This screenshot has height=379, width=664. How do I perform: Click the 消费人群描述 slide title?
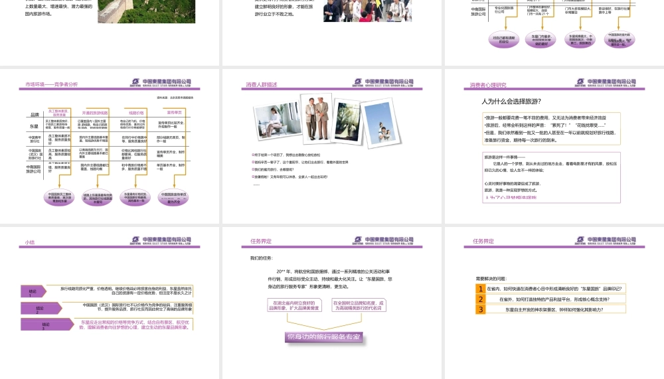pos(261,85)
